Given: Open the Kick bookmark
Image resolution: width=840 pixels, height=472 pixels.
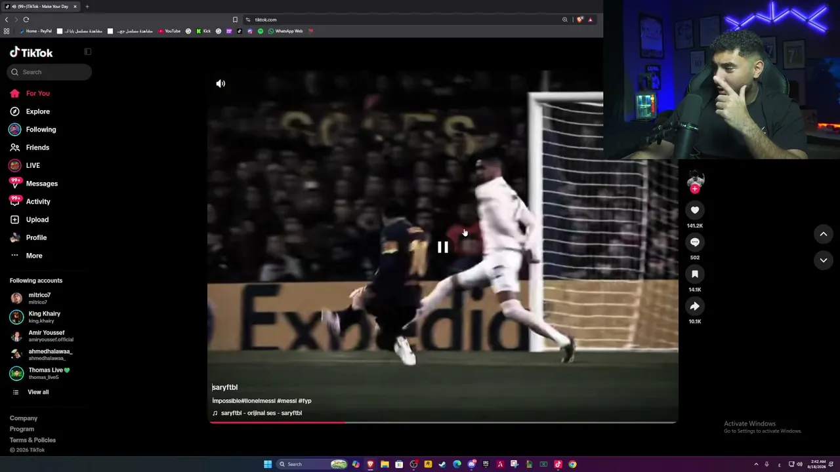Looking at the screenshot, I should [203, 31].
